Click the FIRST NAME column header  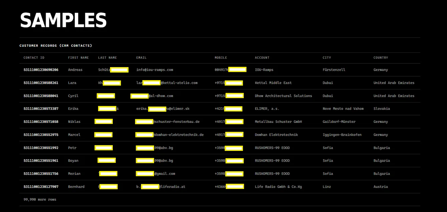point(78,58)
